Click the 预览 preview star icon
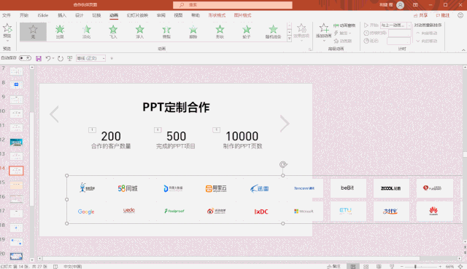Image resolution: width=467 pixels, height=269 pixels. pos(7,31)
